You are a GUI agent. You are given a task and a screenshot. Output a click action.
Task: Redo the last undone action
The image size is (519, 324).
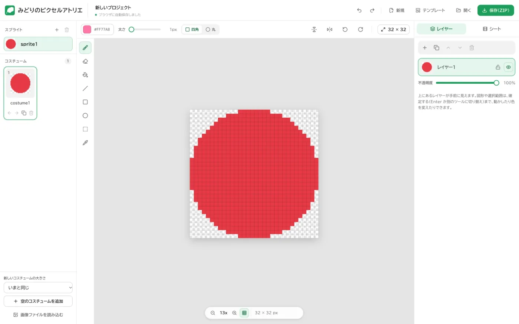[372, 10]
